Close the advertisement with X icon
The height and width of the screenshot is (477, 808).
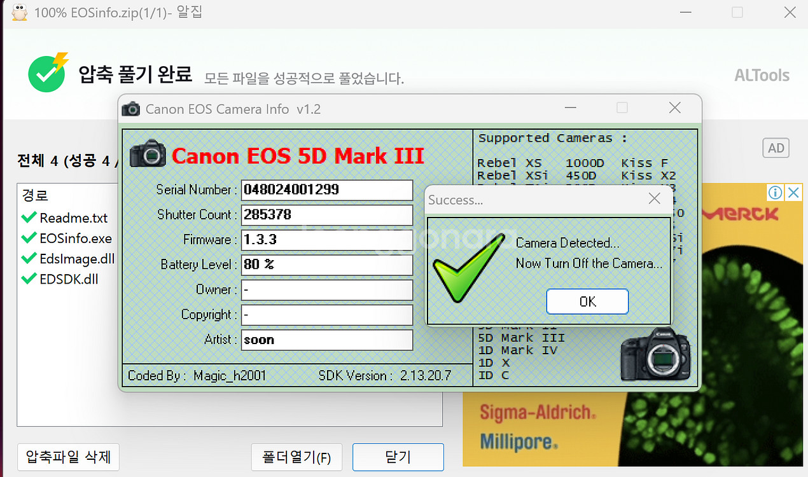pos(793,193)
